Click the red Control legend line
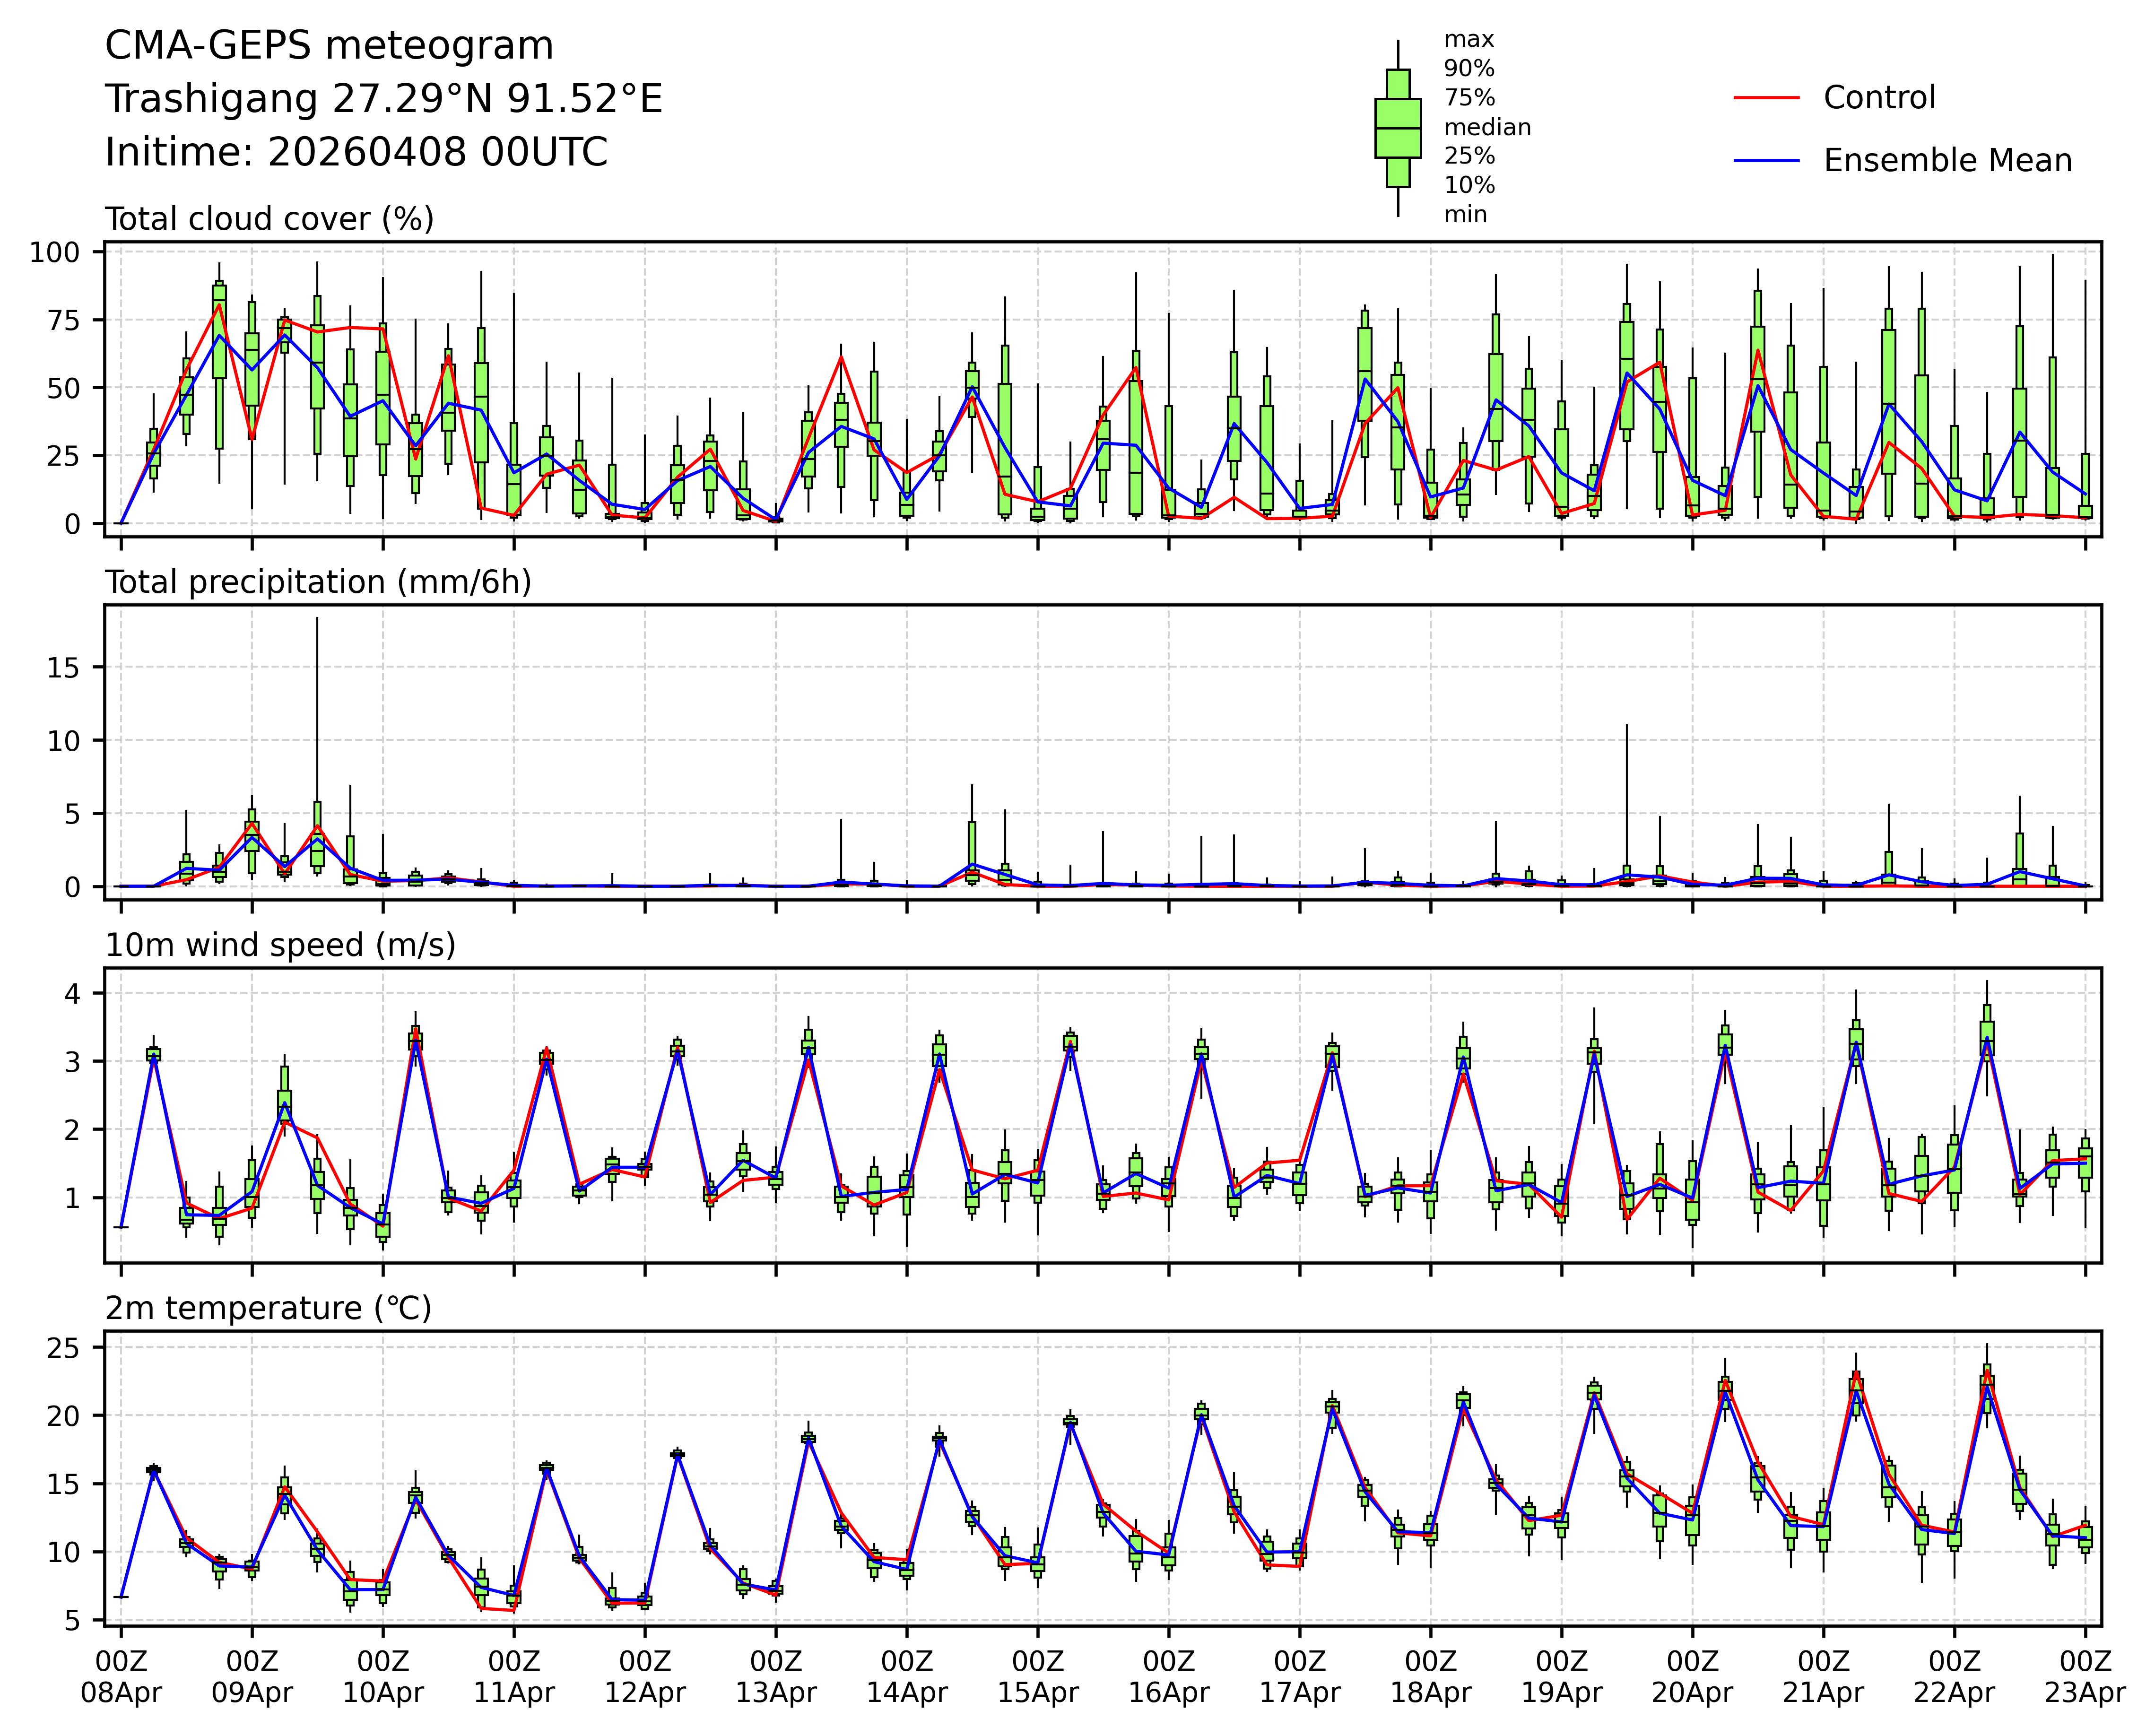The height and width of the screenshot is (1736, 2155). click(1766, 98)
